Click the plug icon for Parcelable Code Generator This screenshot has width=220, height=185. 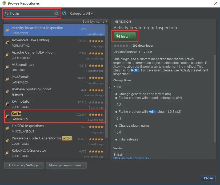coord(7,140)
